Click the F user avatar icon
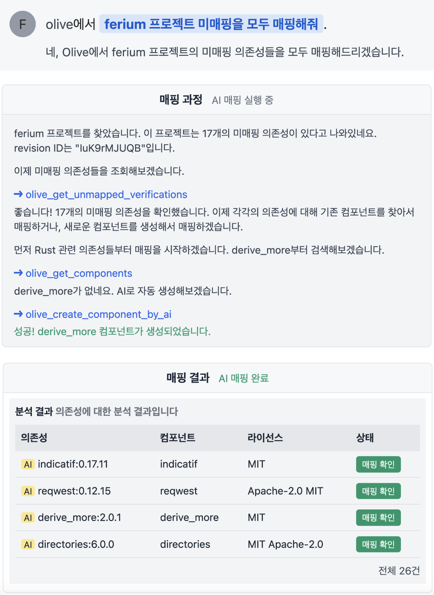The image size is (434, 595). click(x=22, y=24)
